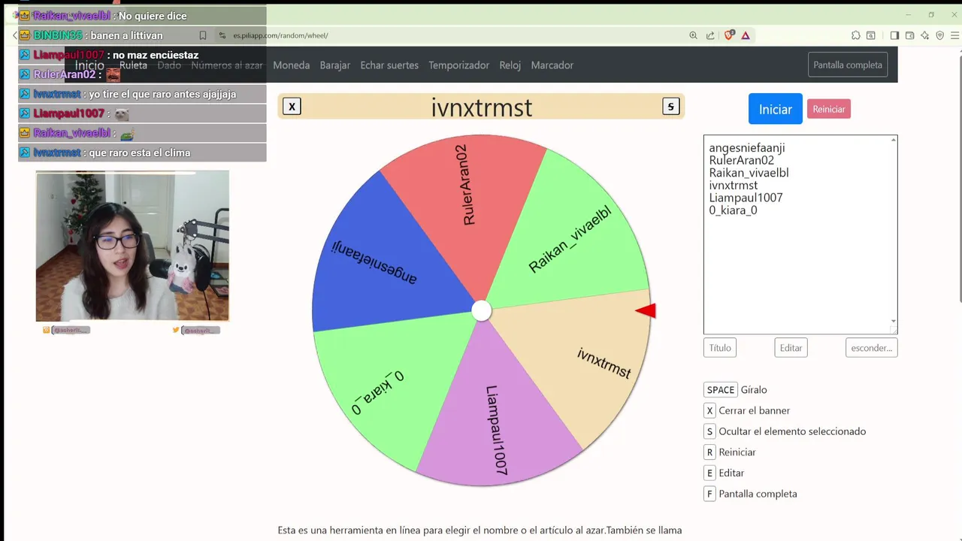Click the red RulerAran02 wheel segment
962x541 pixels.
click(x=466, y=203)
